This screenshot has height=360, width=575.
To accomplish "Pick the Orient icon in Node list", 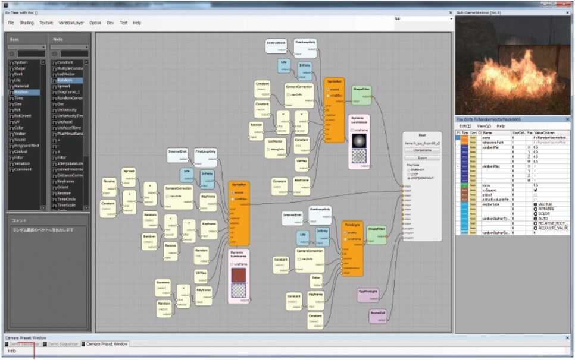I will click(54, 187).
